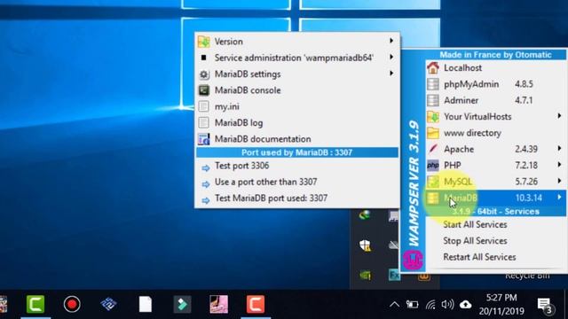Image resolution: width=568 pixels, height=319 pixels.
Task: Click the arrow icon beside Test port 3306
Action: coord(205,168)
